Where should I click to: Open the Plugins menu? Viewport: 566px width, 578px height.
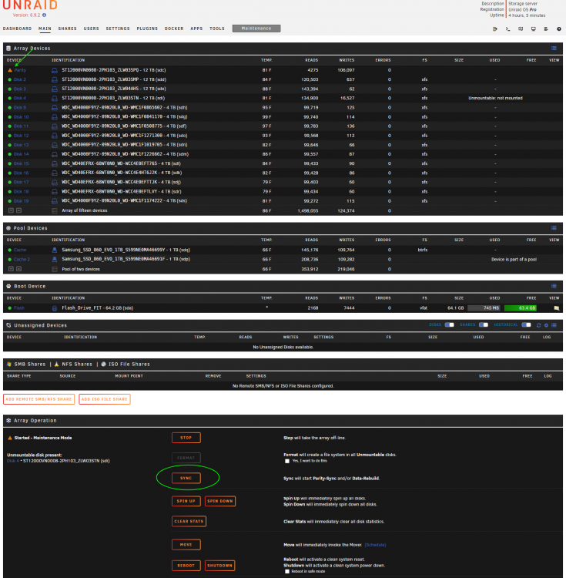coord(147,29)
